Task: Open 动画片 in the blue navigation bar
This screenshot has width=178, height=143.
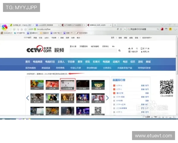Action: tap(116, 62)
